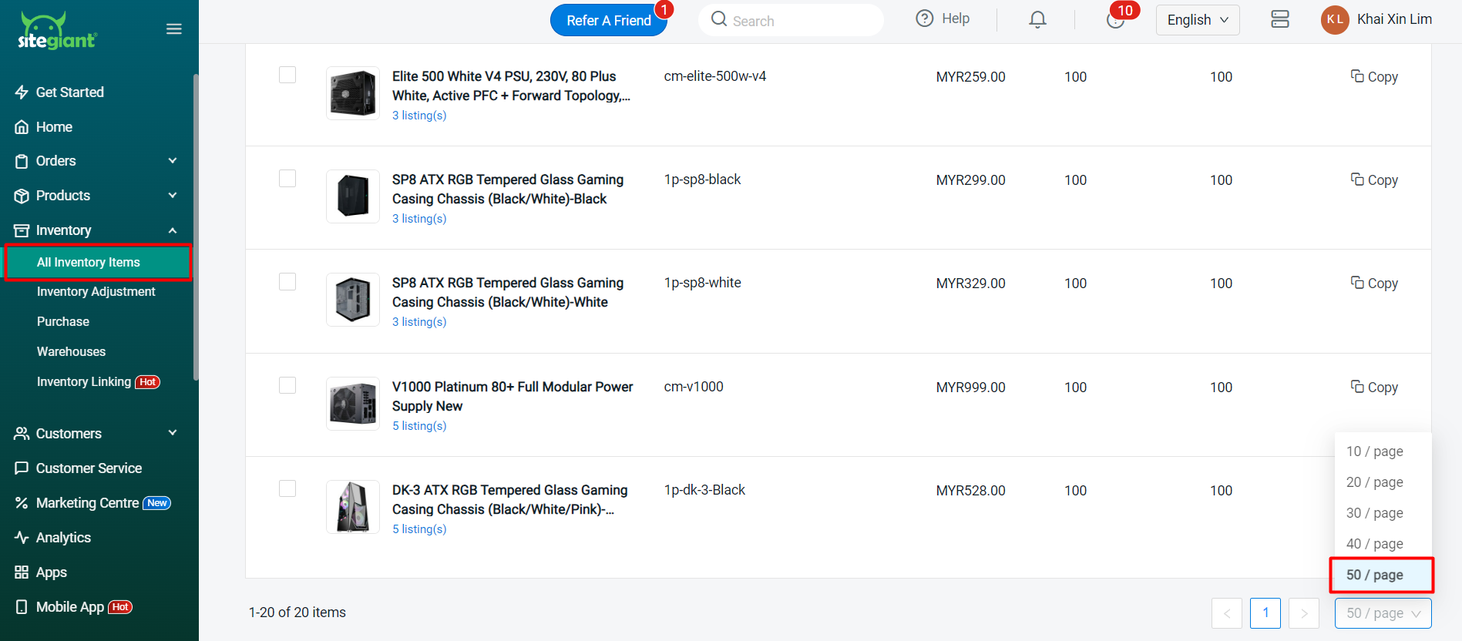Check the DK-3 ATX RGB casing checkbox

click(x=287, y=488)
